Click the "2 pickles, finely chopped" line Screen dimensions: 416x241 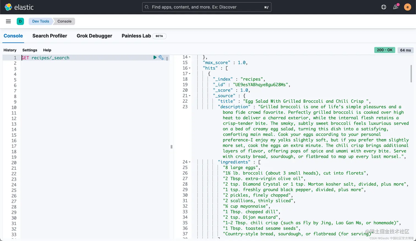pos(258,195)
